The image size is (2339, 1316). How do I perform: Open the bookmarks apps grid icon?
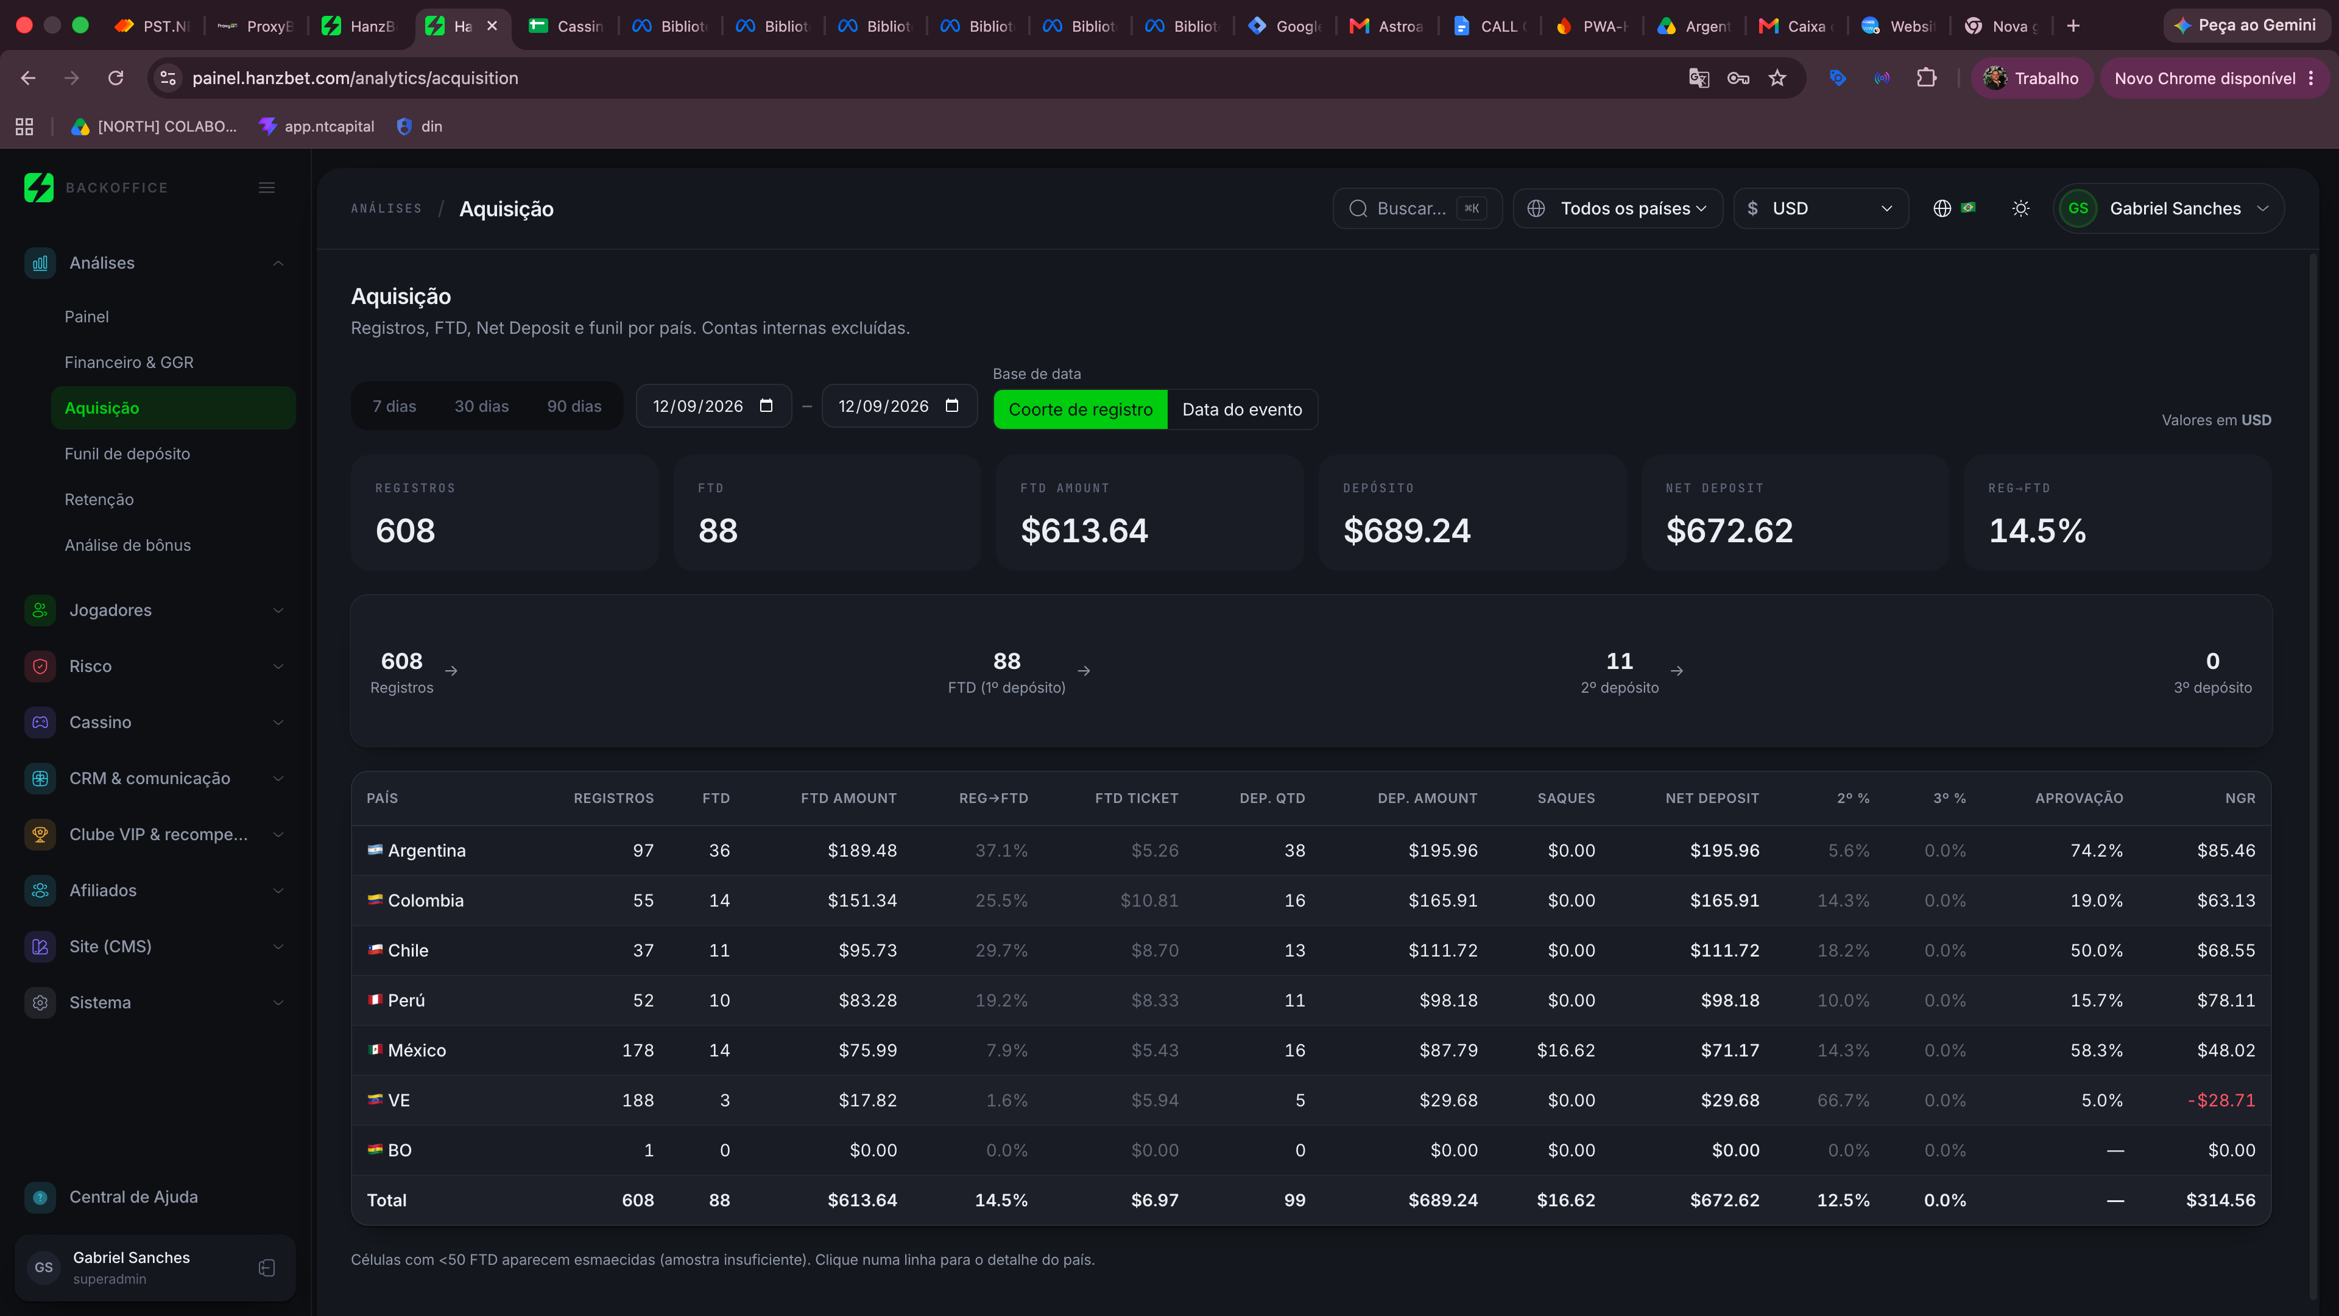click(x=24, y=126)
